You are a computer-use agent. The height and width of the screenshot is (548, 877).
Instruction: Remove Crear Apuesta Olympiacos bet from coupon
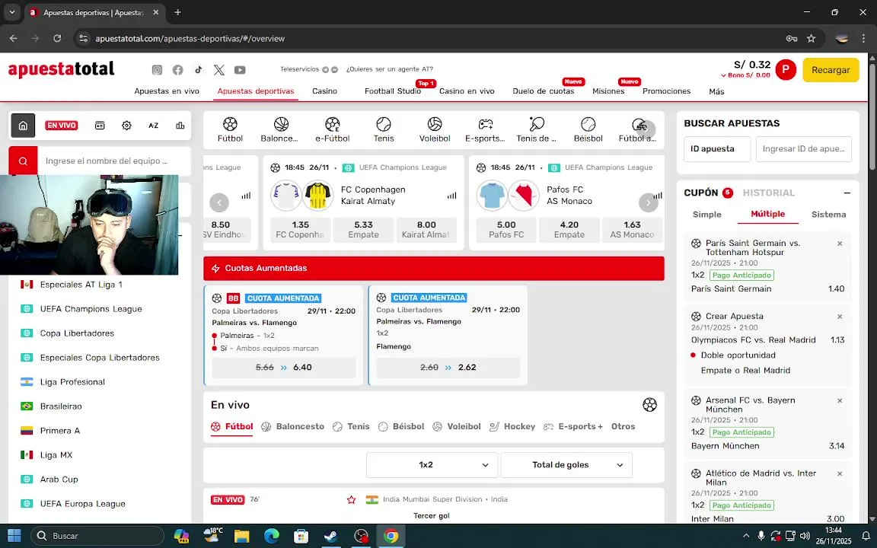[840, 317]
